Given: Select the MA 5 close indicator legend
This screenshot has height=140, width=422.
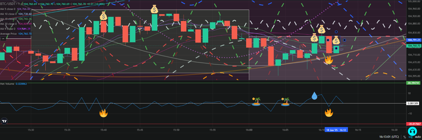Looking at the screenshot, I should tap(16, 9).
